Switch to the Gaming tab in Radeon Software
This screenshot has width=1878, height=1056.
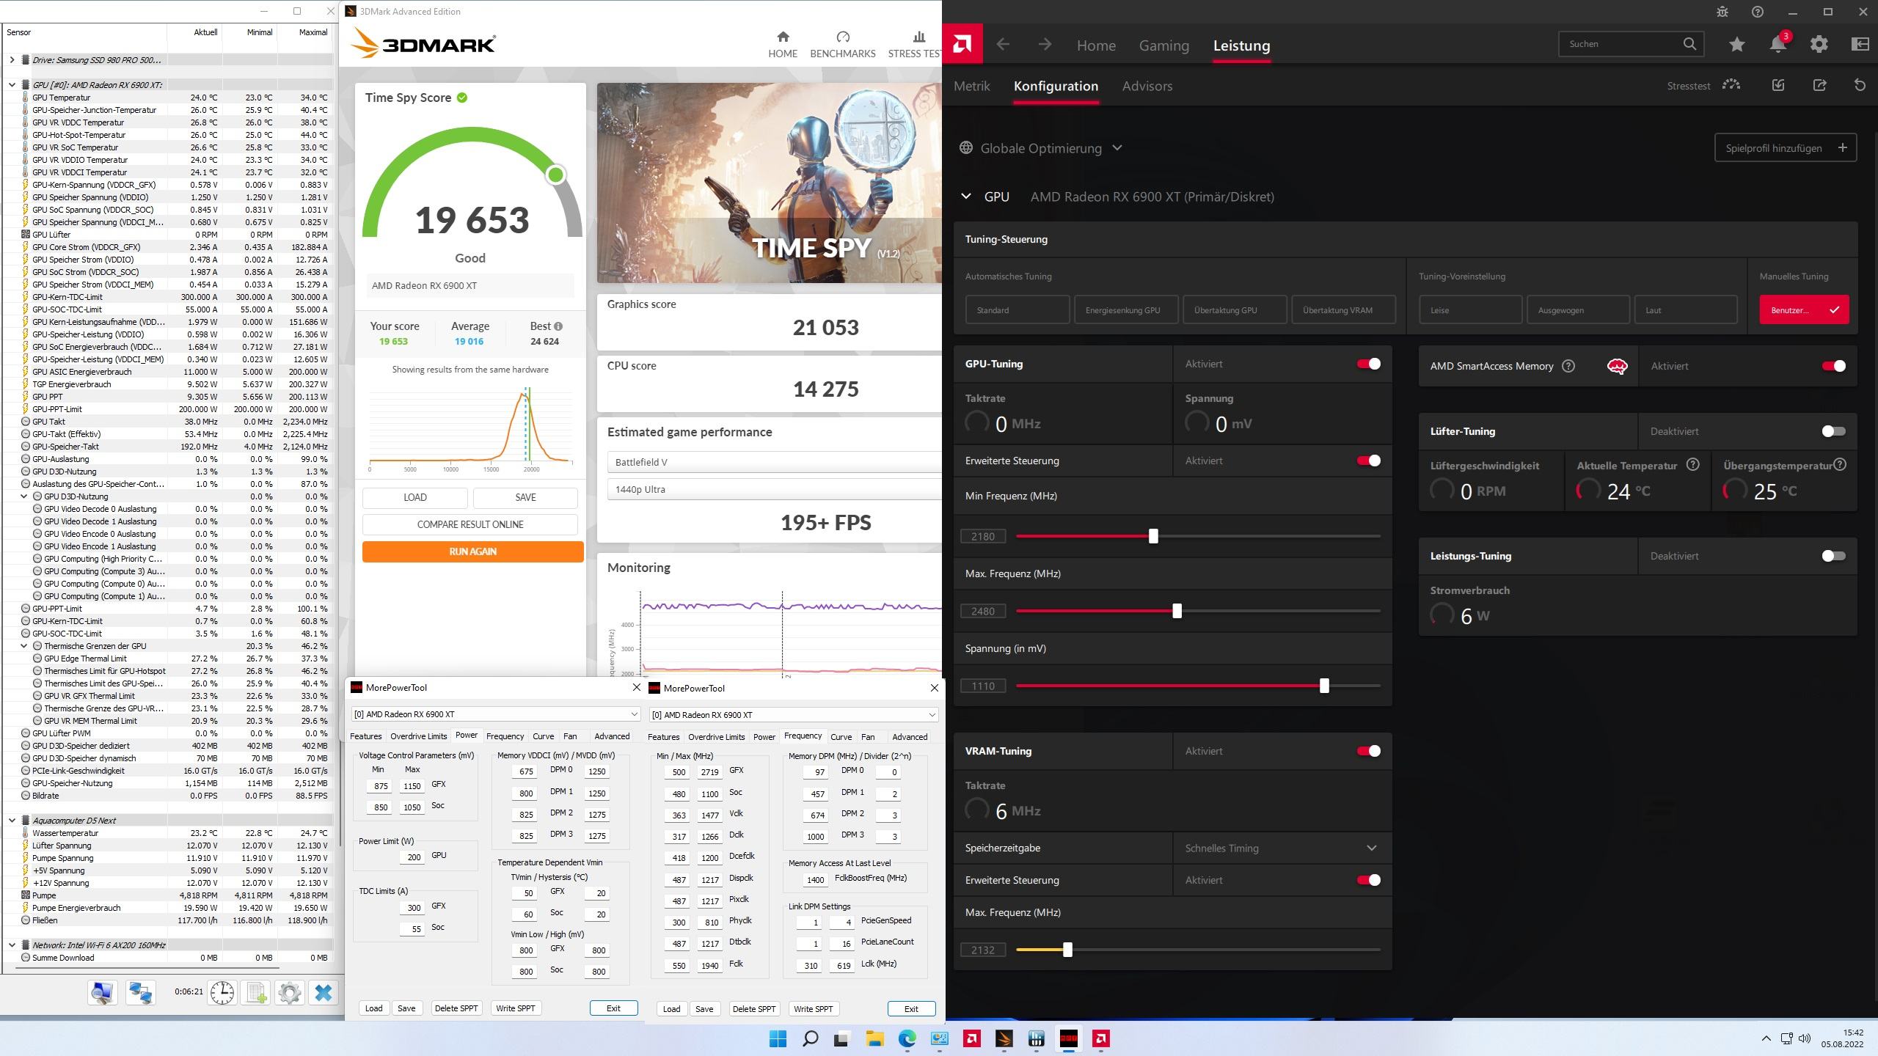(x=1163, y=45)
